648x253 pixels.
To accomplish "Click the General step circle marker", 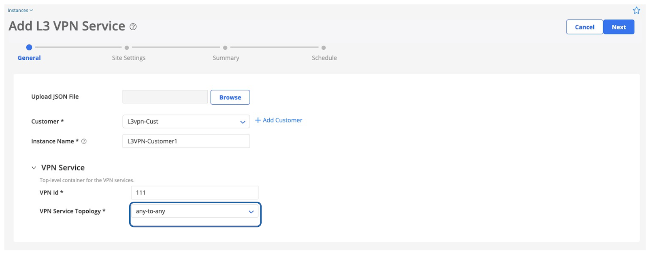I will pyautogui.click(x=29, y=47).
